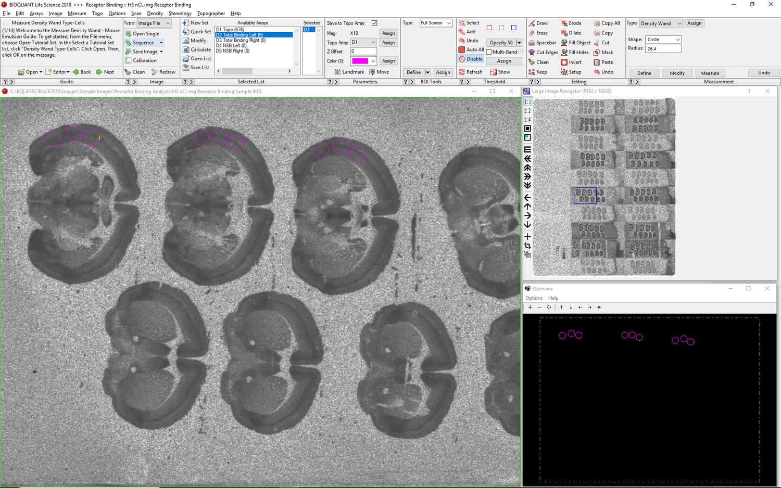This screenshot has width=781, height=488.
Task: Click the Keep editing tool
Action: click(538, 72)
